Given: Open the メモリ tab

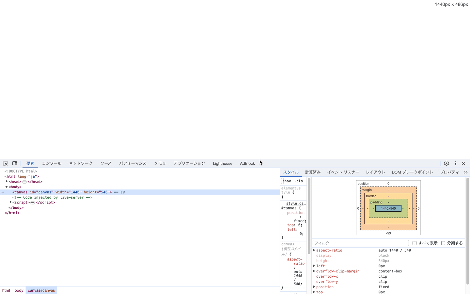Looking at the screenshot, I should (160, 163).
